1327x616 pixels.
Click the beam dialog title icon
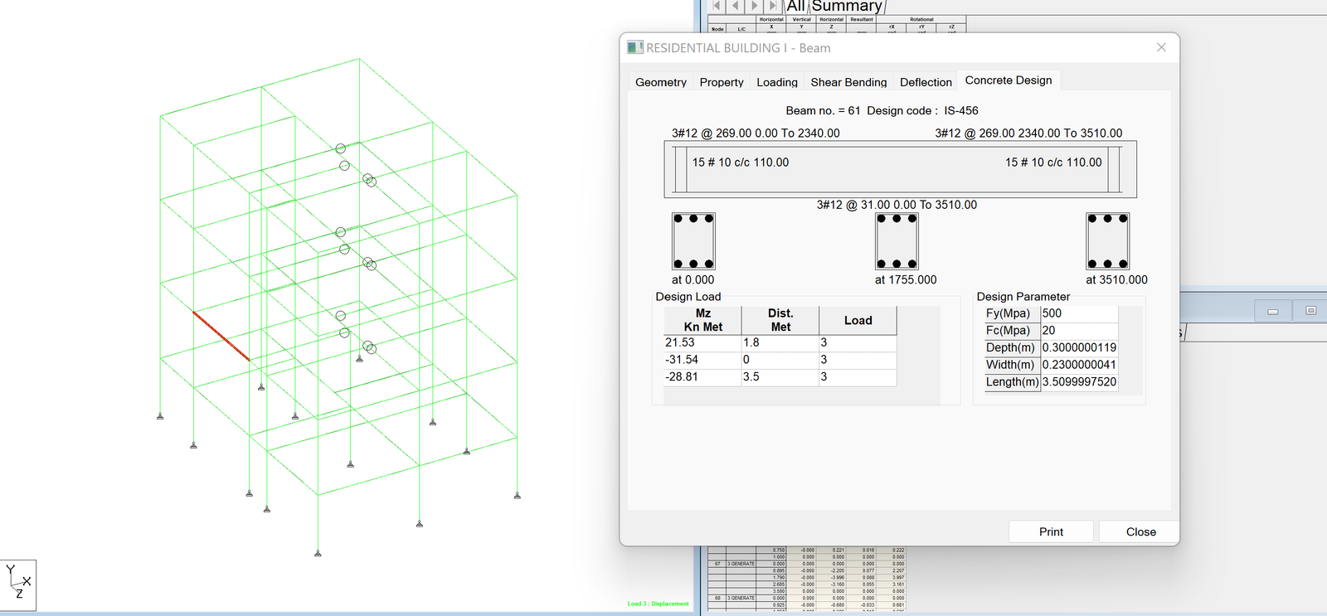tap(635, 47)
